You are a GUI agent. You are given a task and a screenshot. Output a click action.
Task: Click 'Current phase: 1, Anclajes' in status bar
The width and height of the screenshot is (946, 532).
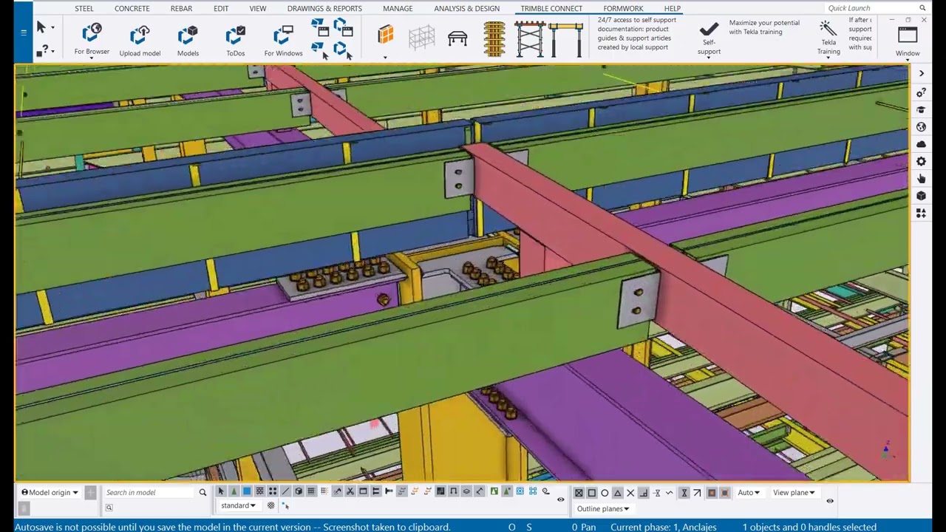coord(664,527)
